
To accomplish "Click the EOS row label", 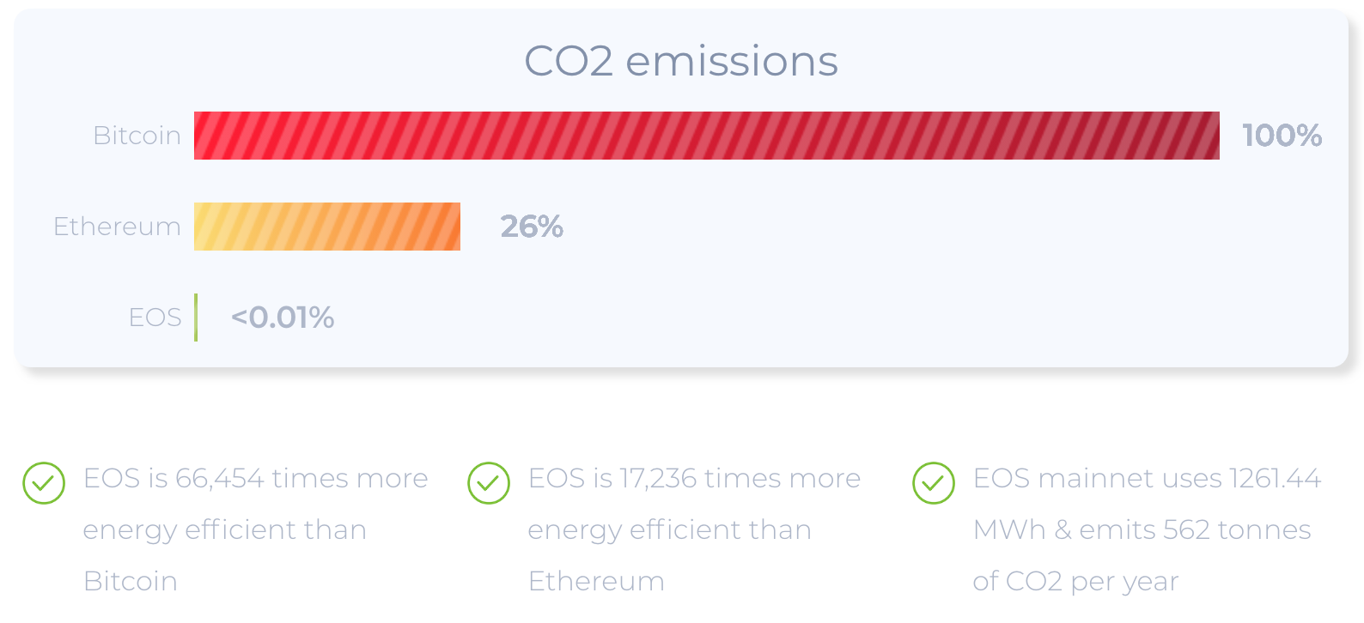I will coord(155,318).
